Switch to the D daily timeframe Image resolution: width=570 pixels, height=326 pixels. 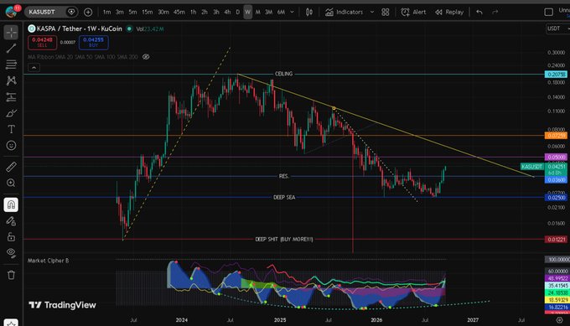tap(238, 12)
